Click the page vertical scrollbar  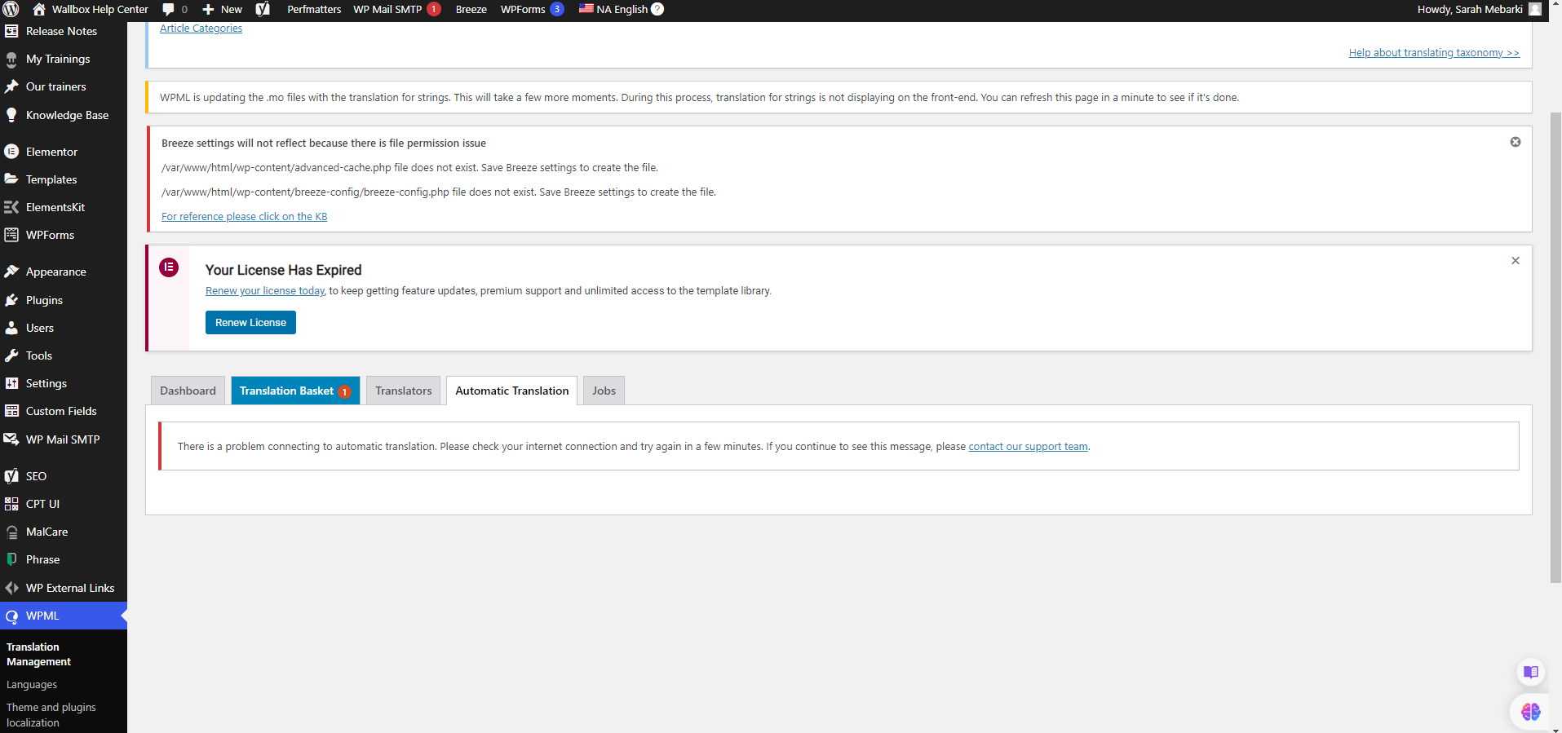pyautogui.click(x=1555, y=347)
